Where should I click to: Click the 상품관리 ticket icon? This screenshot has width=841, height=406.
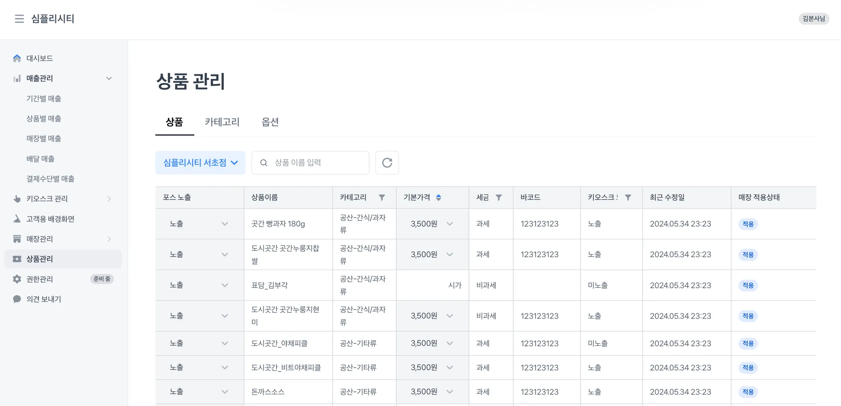17,259
